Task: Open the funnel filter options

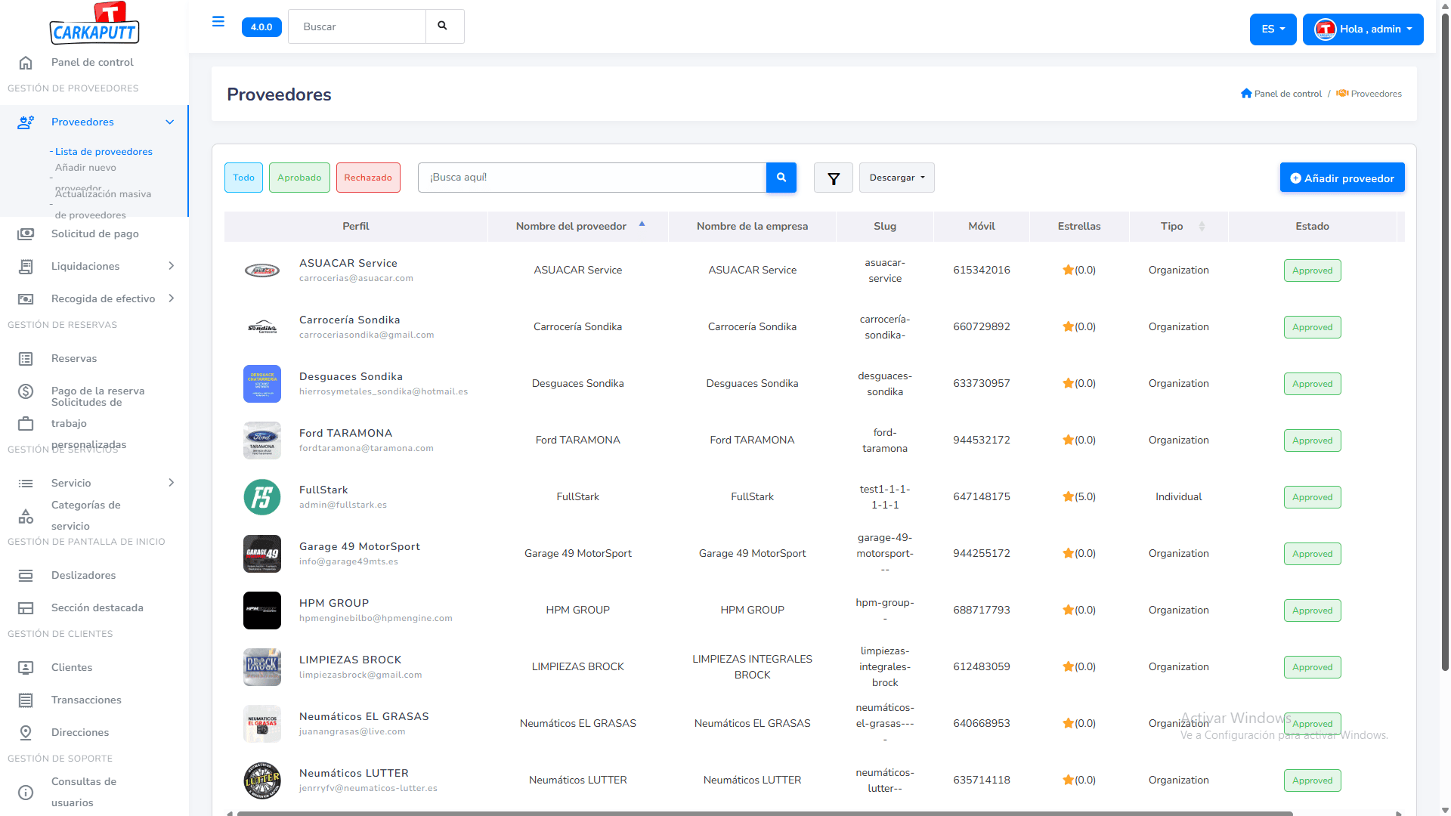Action: (834, 178)
